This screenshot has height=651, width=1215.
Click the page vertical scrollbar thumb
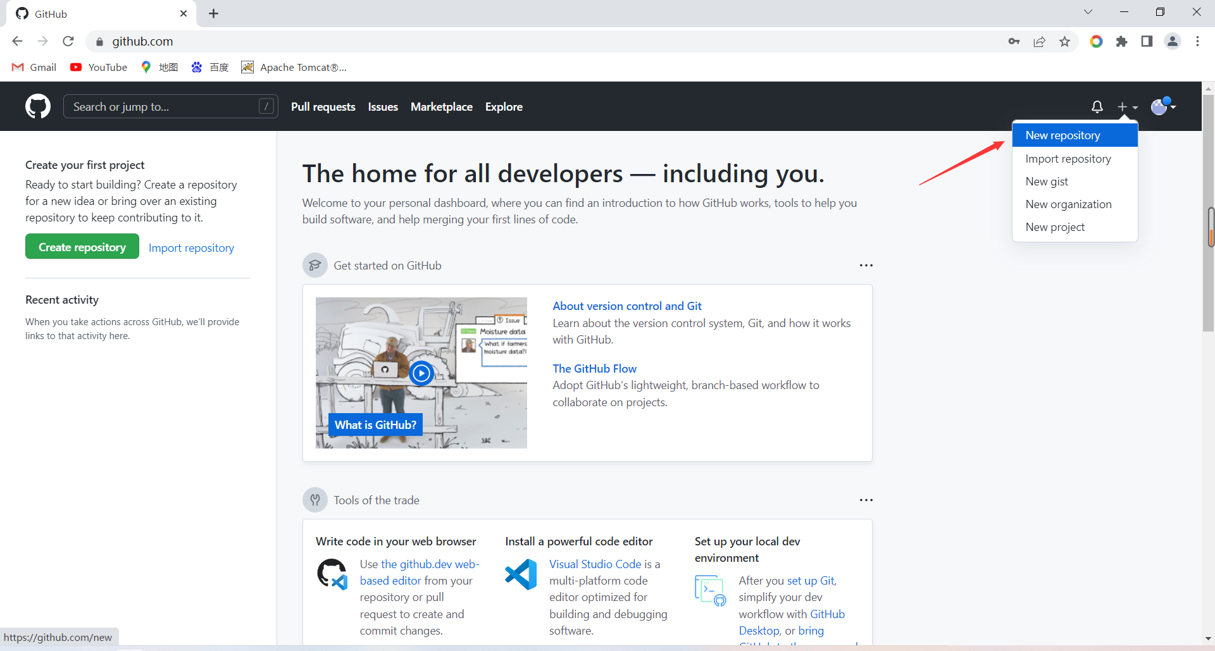pyautogui.click(x=1208, y=213)
